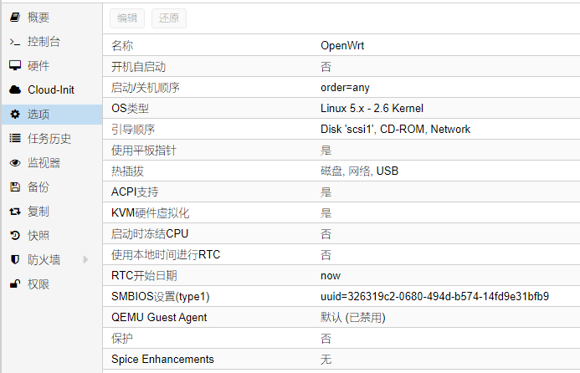Image resolution: width=580 pixels, height=373 pixels.
Task: Select the uuid=326319c2 SMBIOS value
Action: (x=434, y=297)
